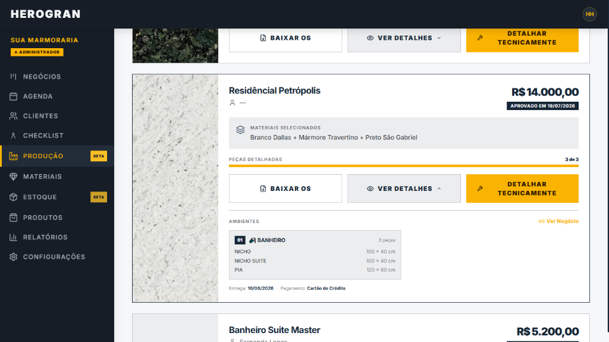Select wrench icon in top card's Detalhar button
Viewport: 609px width, 342px height.
click(480, 37)
